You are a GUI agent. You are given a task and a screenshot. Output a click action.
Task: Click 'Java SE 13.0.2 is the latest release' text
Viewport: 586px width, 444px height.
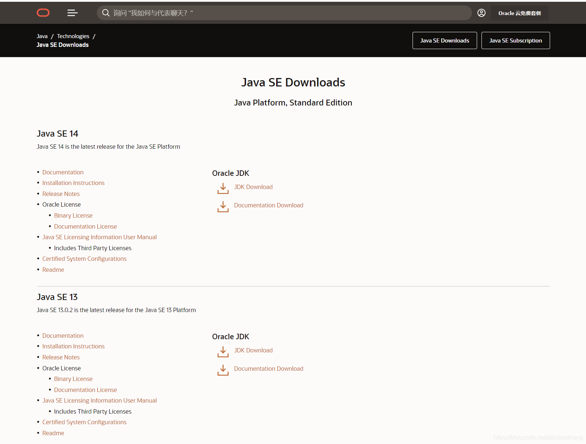[x=116, y=310]
